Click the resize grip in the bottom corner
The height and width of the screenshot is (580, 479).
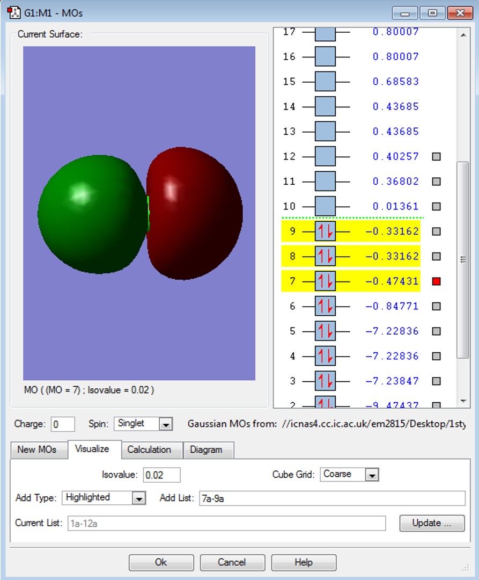[466, 568]
